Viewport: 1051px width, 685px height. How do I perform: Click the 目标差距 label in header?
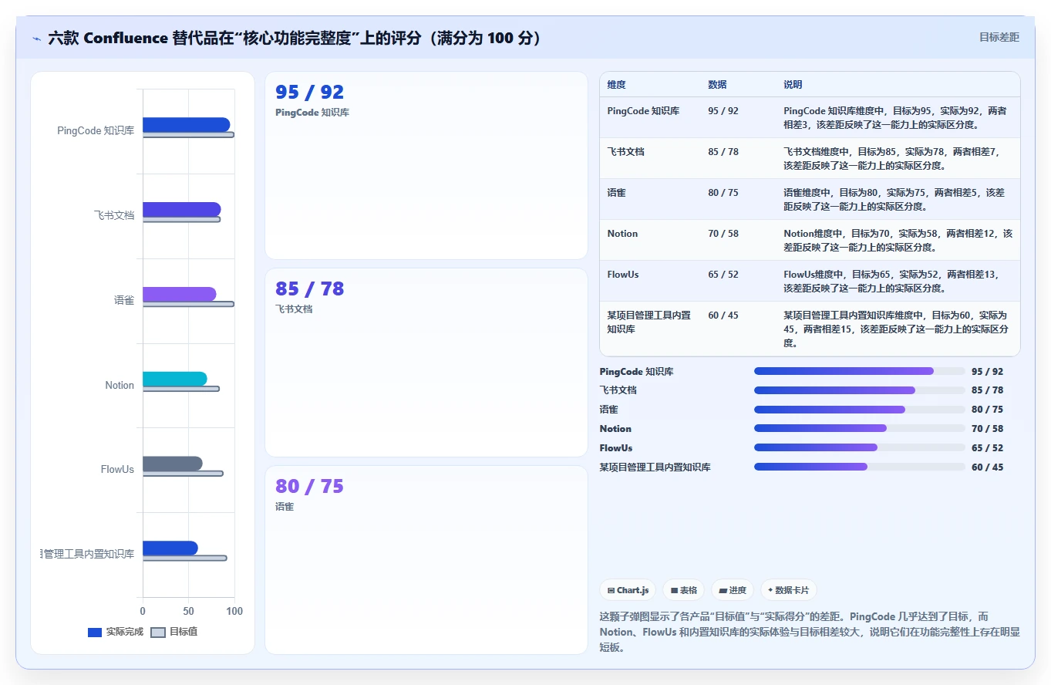[x=999, y=37]
